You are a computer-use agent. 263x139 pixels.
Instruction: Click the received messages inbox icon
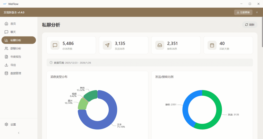coord(160,45)
